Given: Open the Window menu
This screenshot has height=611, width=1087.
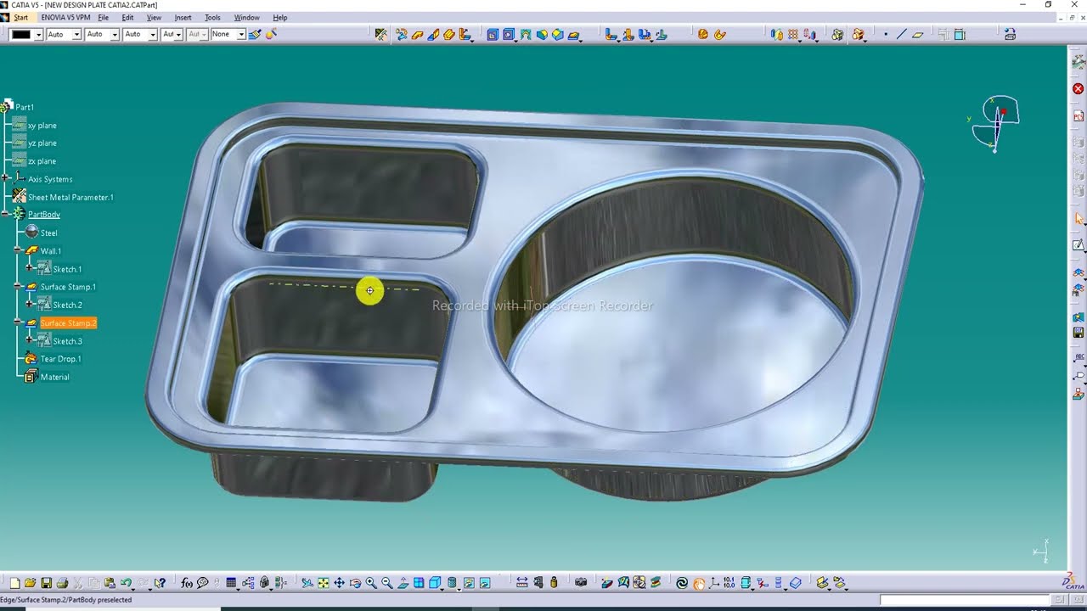Looking at the screenshot, I should pos(247,17).
